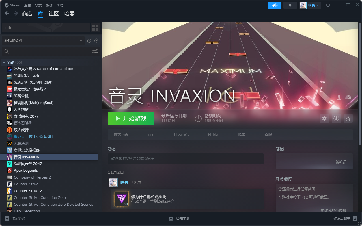Click the 黎明杀机 game icon
The height and width of the screenshot is (226, 362).
(x=10, y=96)
